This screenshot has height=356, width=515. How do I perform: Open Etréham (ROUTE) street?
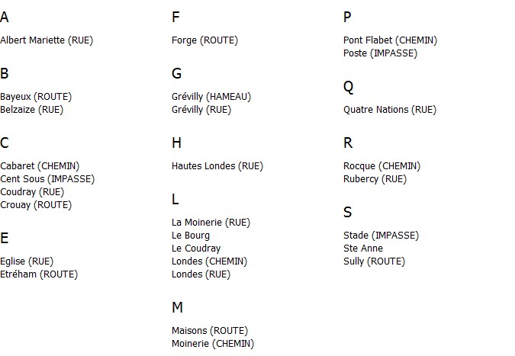pos(39,274)
